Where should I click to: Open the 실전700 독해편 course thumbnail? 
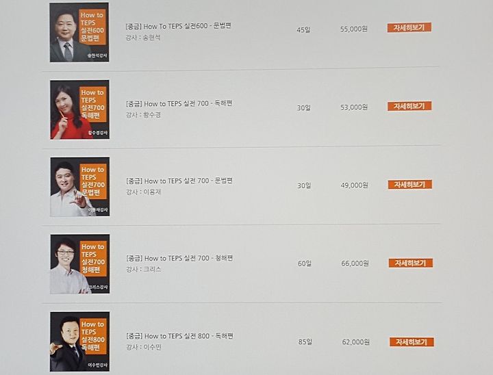(x=80, y=109)
